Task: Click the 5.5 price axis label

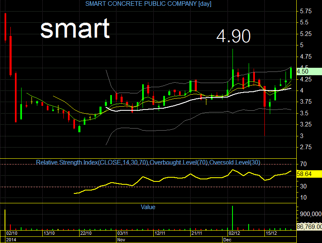Action: click(x=304, y=22)
